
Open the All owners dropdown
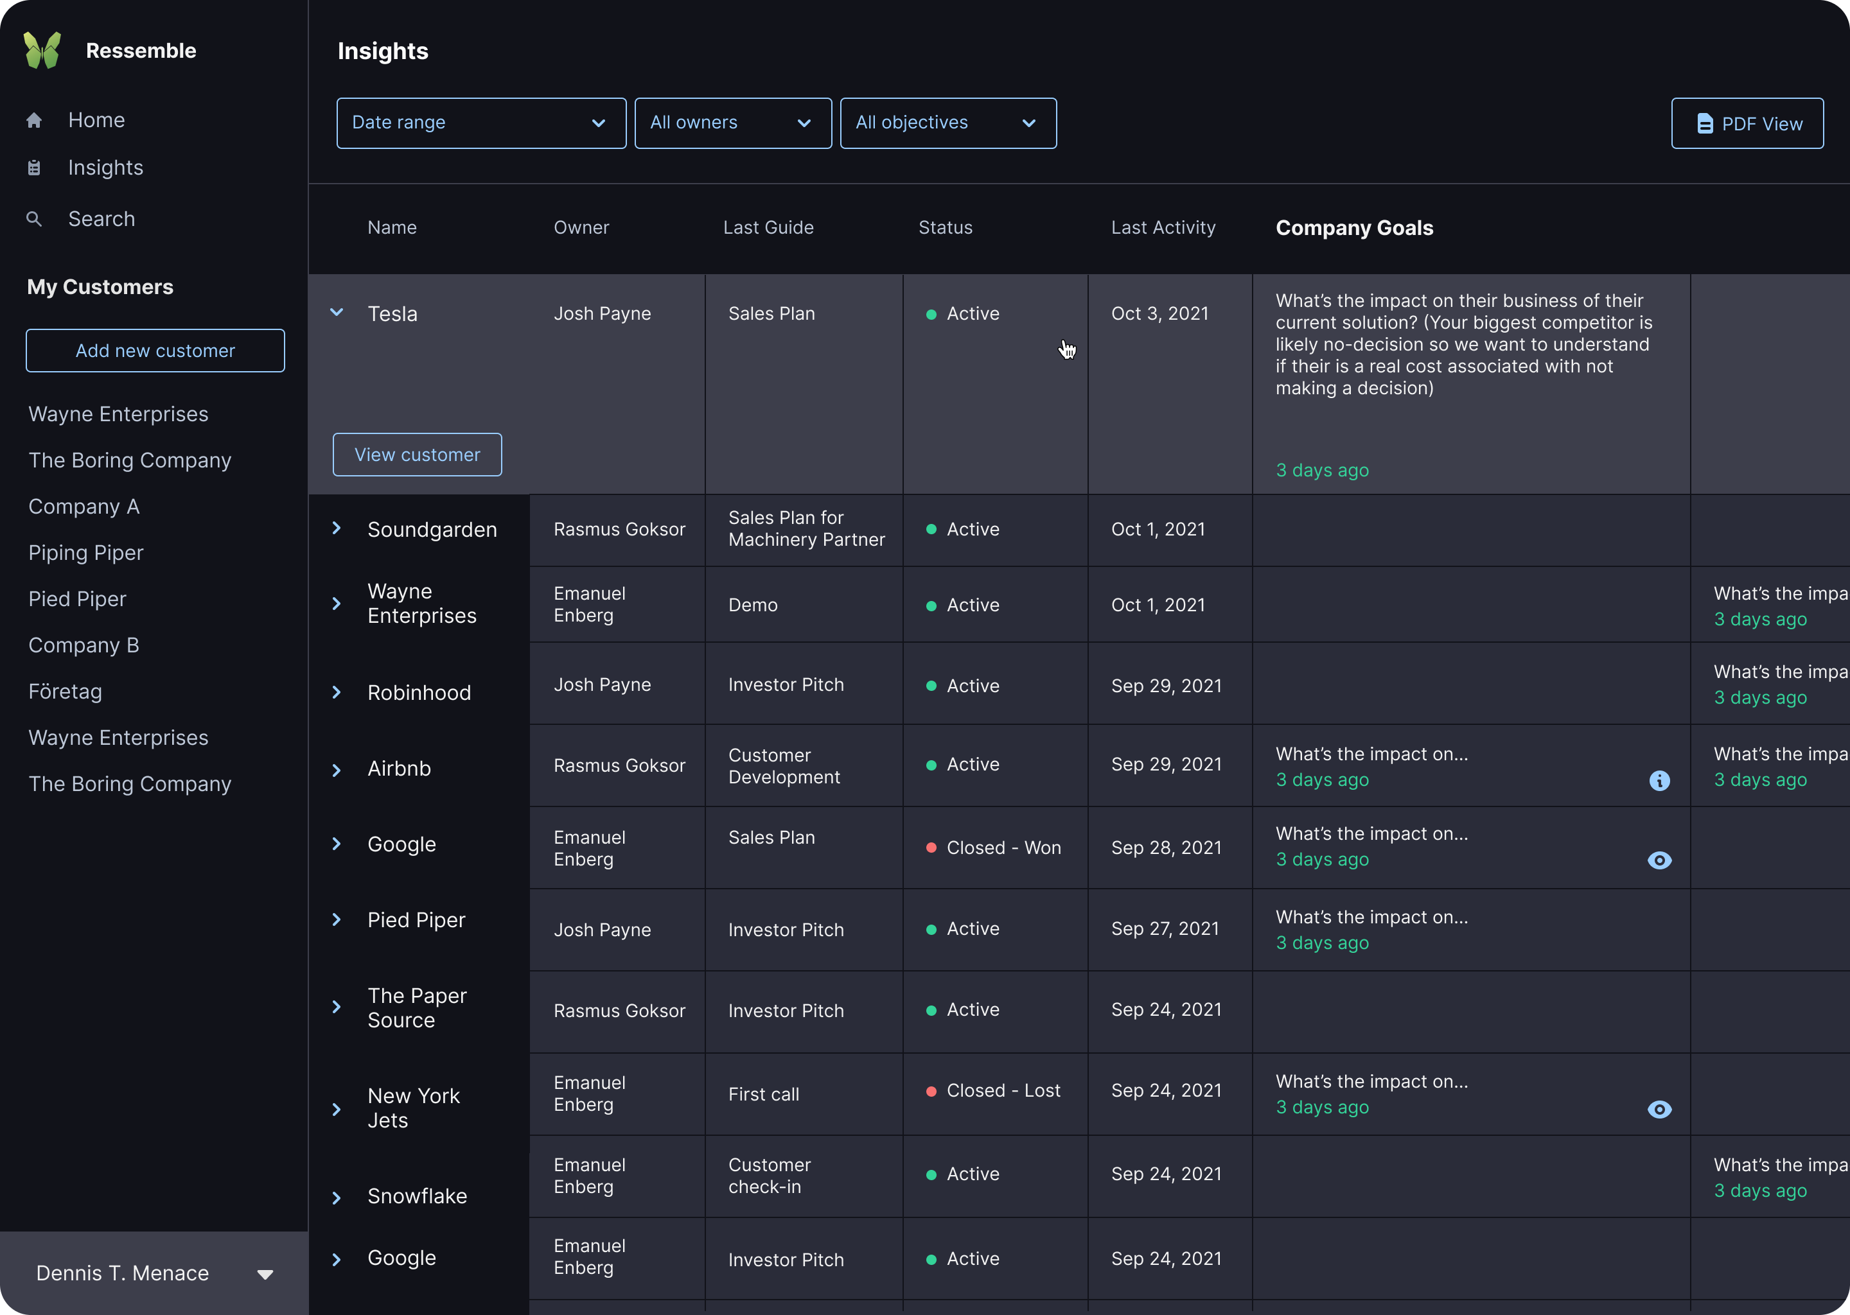(x=733, y=123)
